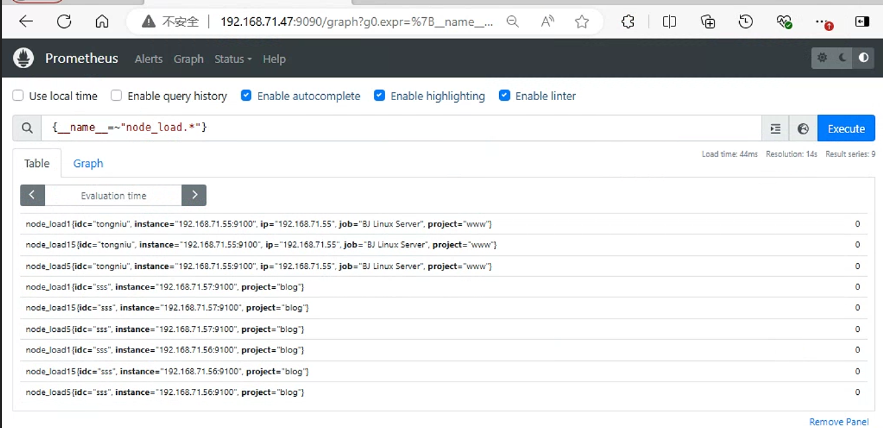Remove the current panel
The image size is (883, 428).
coord(839,421)
